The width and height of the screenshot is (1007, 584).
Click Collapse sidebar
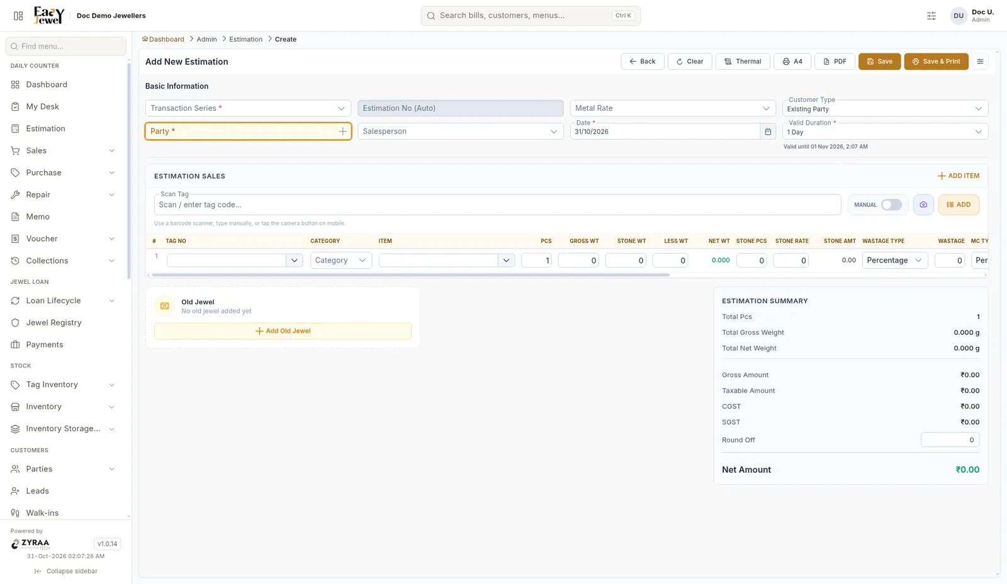tap(66, 571)
